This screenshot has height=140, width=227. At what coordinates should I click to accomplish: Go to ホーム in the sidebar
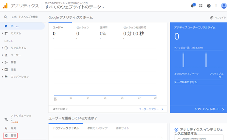click(x=22, y=26)
